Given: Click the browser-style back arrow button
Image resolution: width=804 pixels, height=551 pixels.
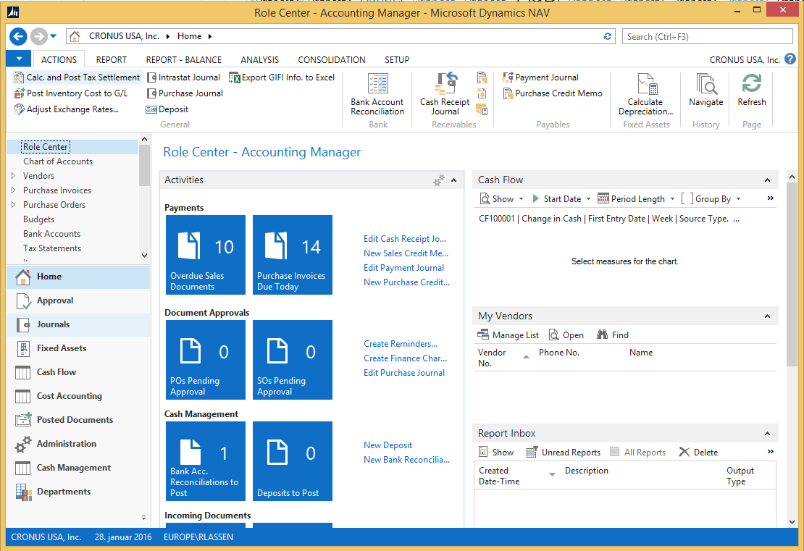Looking at the screenshot, I should click(x=18, y=36).
